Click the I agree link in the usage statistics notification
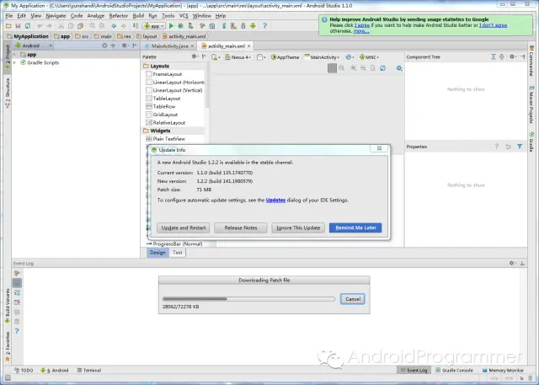 (362, 25)
